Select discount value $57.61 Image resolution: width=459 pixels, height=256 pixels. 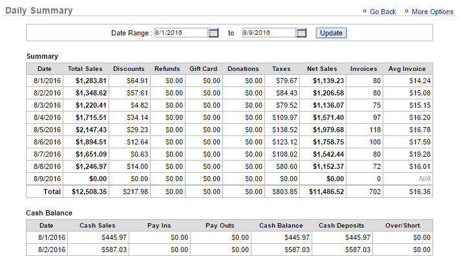[137, 93]
